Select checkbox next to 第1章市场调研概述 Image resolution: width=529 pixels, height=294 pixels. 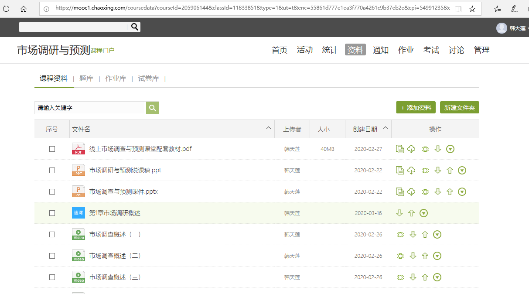tap(52, 213)
